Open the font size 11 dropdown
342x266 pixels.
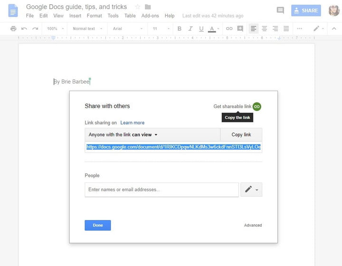tap(161, 28)
